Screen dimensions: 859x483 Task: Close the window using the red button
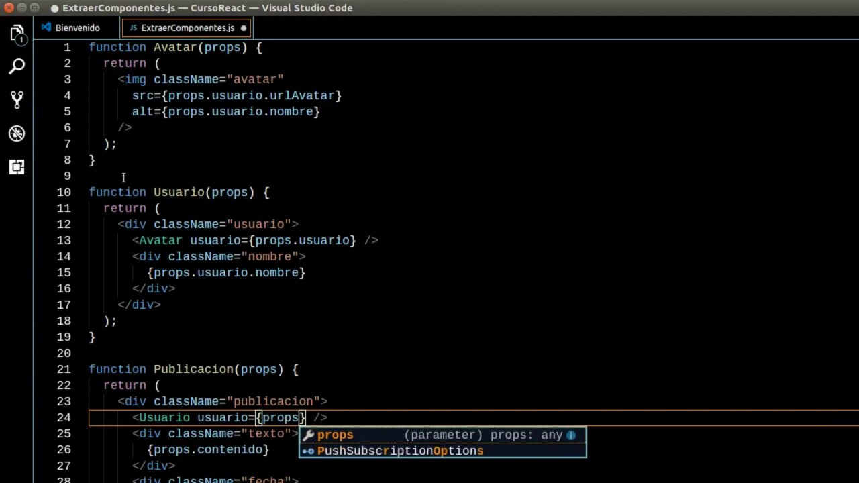click(x=9, y=8)
